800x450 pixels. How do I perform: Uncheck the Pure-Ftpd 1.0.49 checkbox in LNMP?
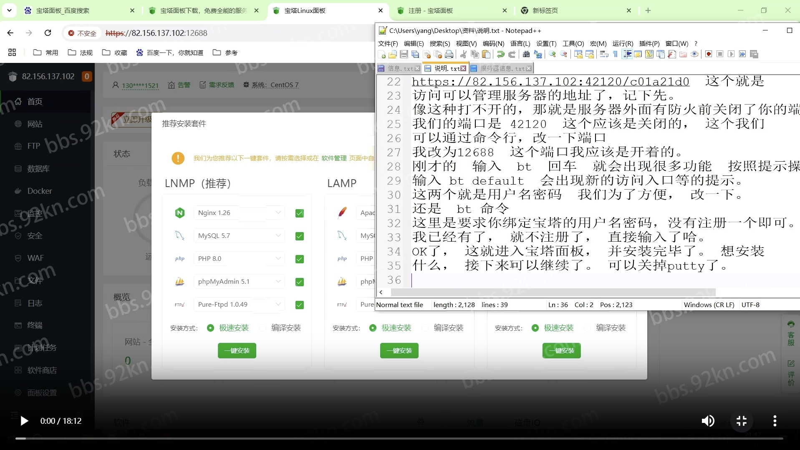(299, 305)
